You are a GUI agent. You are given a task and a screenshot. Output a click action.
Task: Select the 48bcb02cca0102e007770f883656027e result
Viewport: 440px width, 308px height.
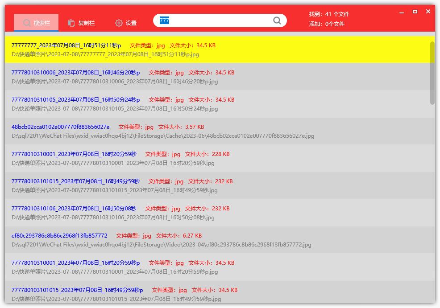(217, 131)
